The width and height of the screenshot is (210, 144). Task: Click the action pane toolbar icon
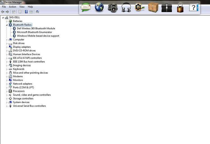pyautogui.click(x=31, y=12)
